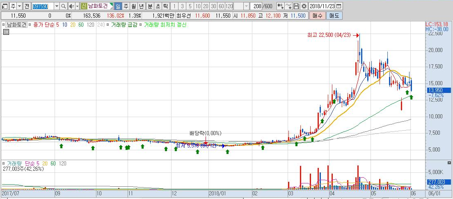Select monthly 월 period toggle

(133, 6)
